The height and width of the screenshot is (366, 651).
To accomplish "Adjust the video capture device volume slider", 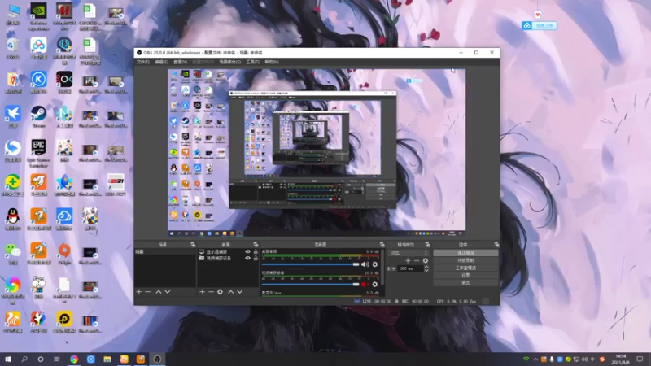I will 311,284.
